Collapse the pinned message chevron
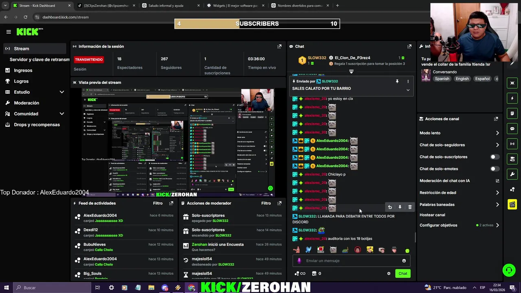The height and width of the screenshot is (293, 521). pos(408,90)
